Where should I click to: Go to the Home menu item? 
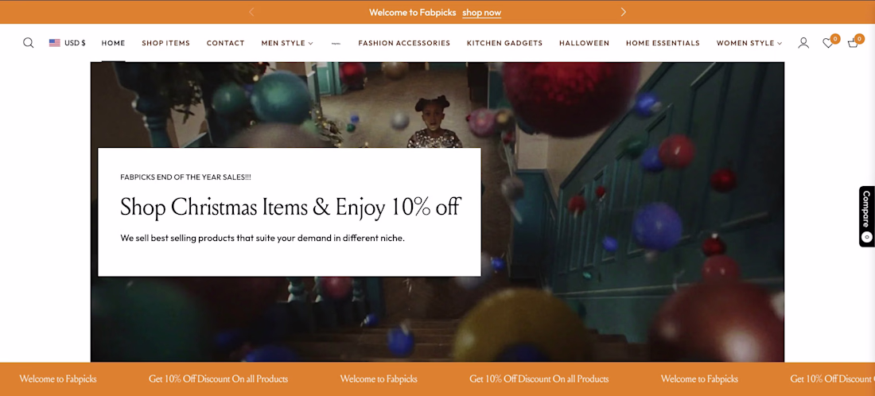(x=113, y=43)
